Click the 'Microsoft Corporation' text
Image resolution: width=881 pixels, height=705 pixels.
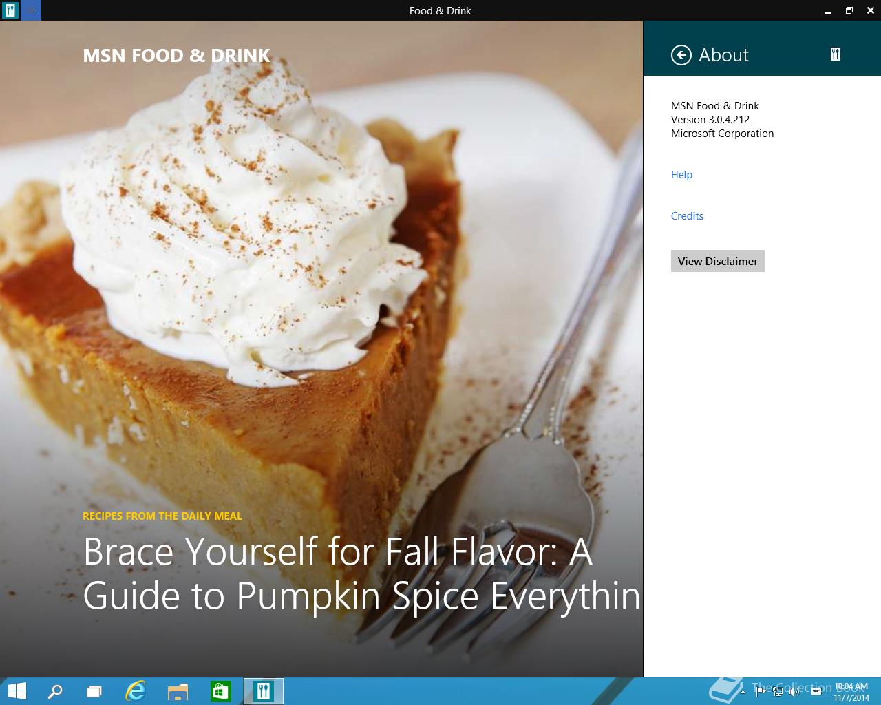[722, 134]
